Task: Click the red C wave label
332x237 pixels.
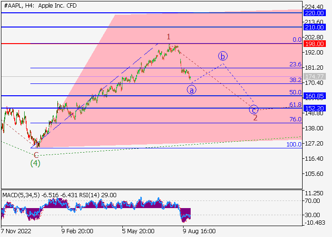Action: (36, 155)
